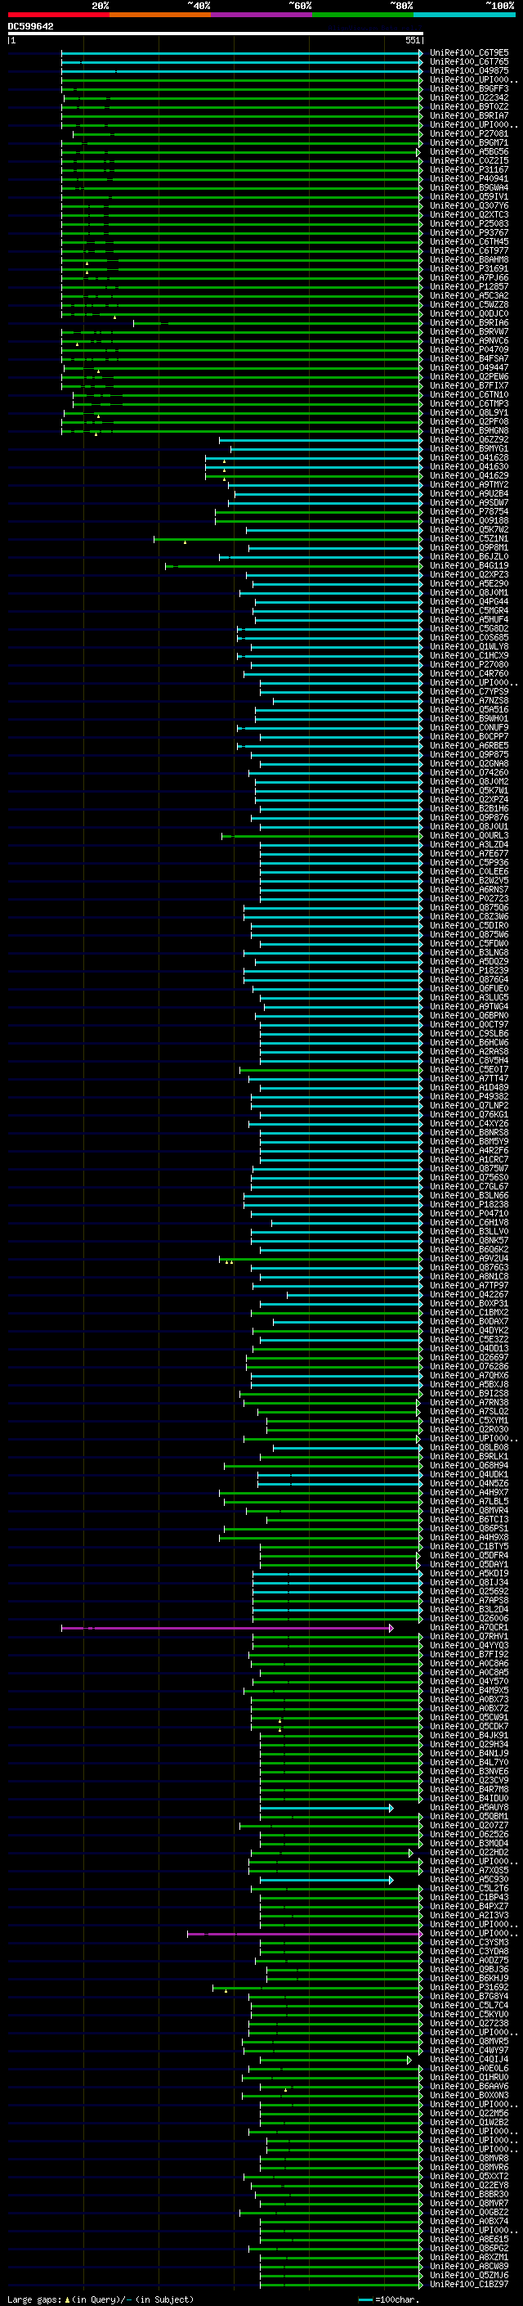
Task: Select label UniRef100_B9RIA6
Action: [x=468, y=323]
